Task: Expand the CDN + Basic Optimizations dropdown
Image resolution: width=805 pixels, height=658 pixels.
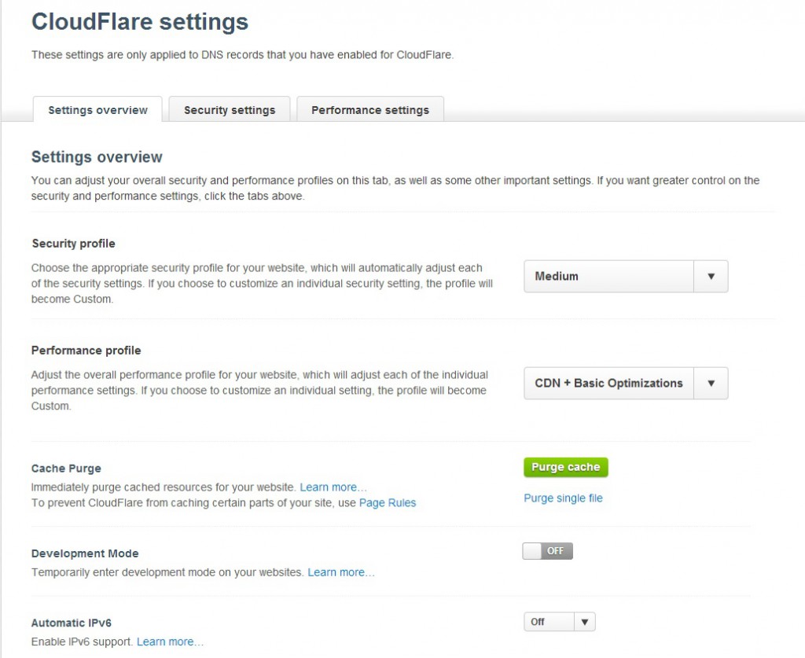Action: [x=626, y=383]
